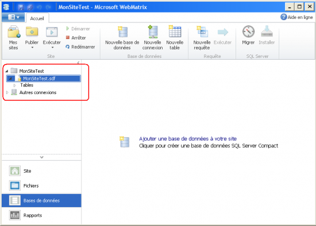316x226 pixels.
Task: Create Nouvelle base de données
Action: coord(122,38)
